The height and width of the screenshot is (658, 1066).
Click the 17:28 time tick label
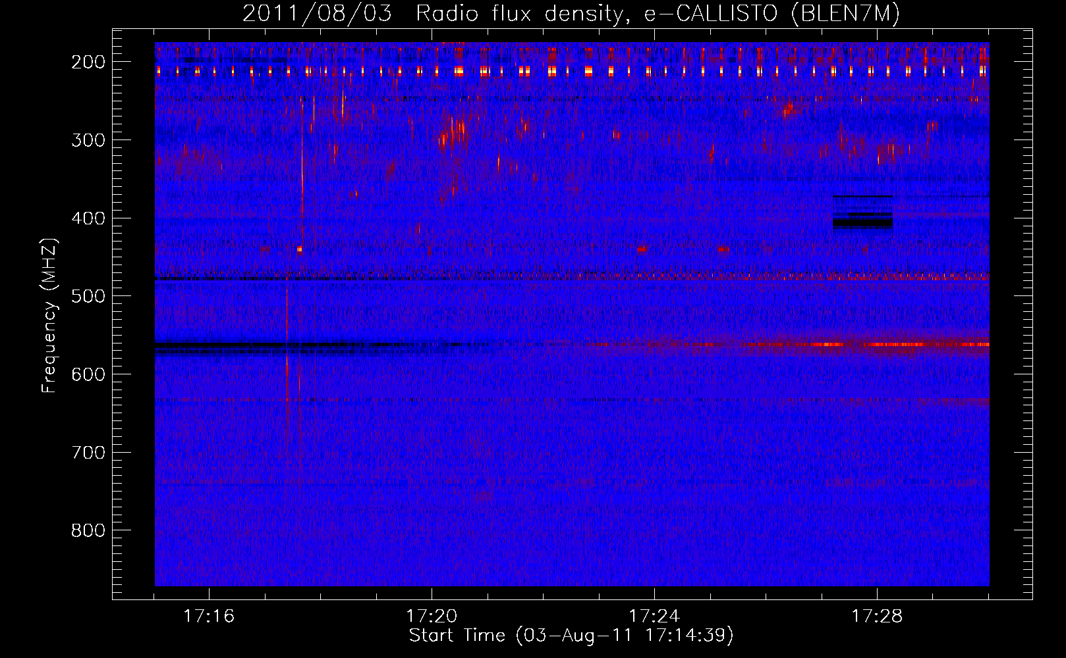877,617
